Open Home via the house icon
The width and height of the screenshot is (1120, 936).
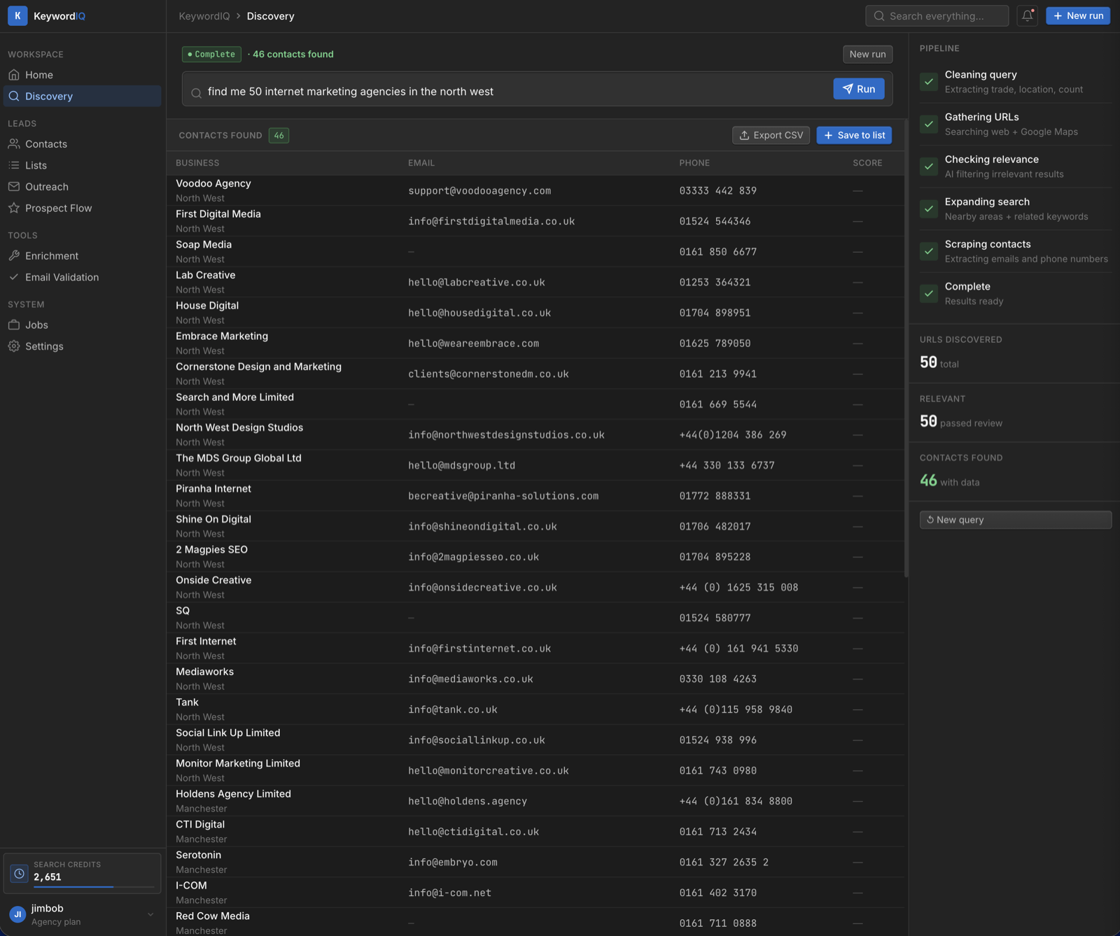coord(14,75)
